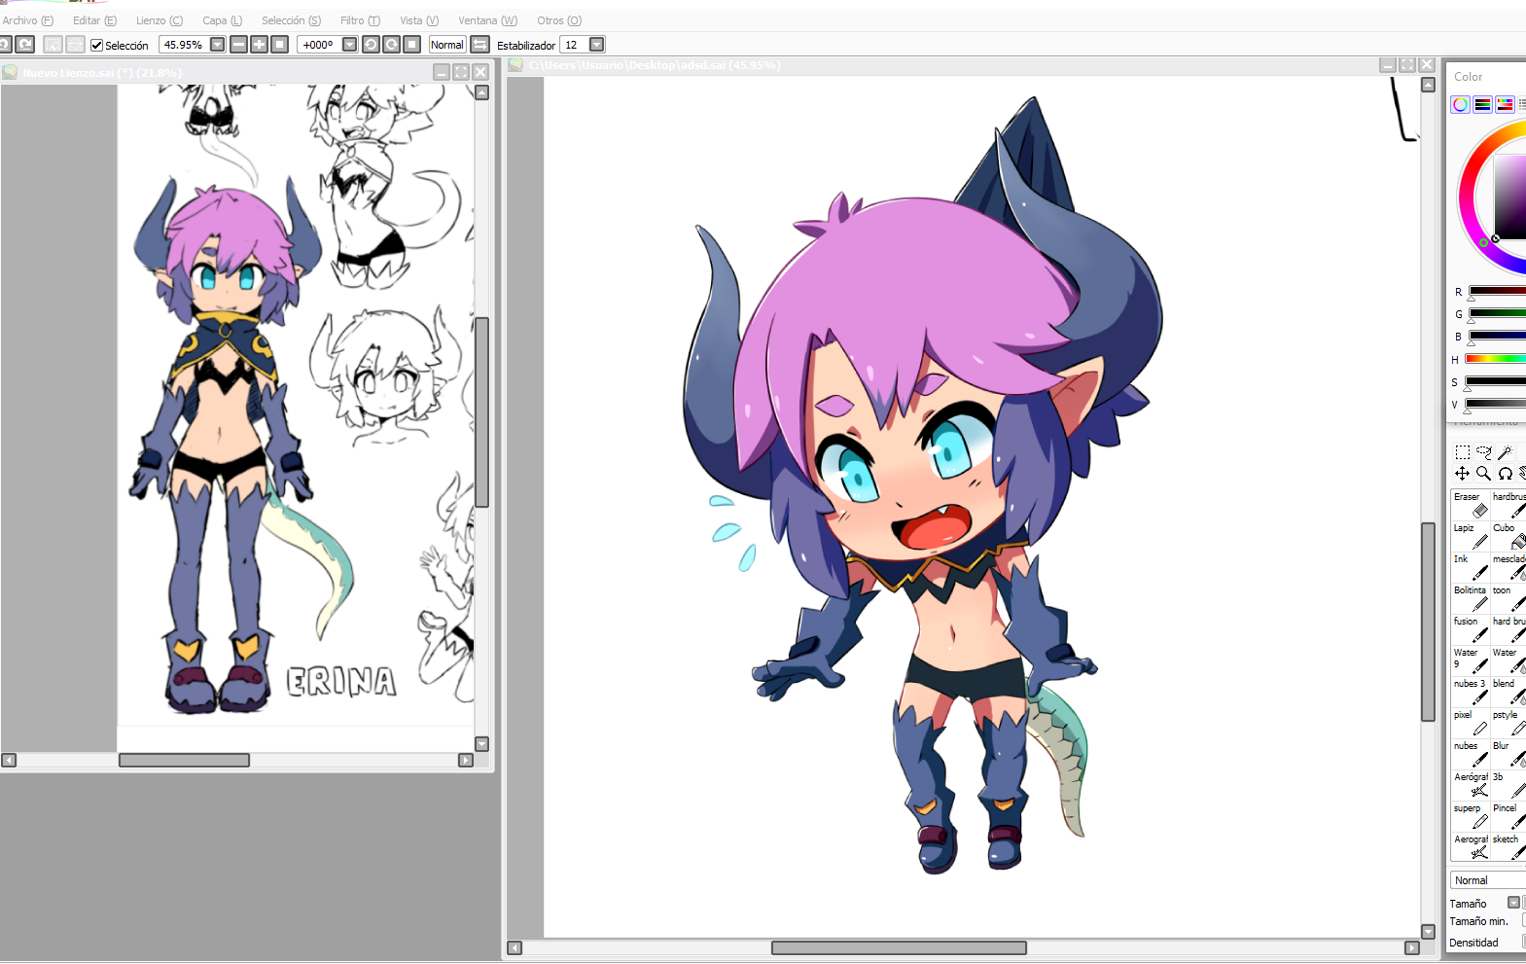
Task: Select the nubes 3 brush
Action: point(1471,691)
